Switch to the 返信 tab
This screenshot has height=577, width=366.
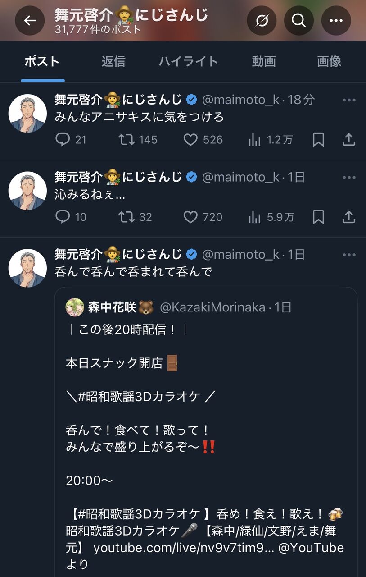pos(113,61)
